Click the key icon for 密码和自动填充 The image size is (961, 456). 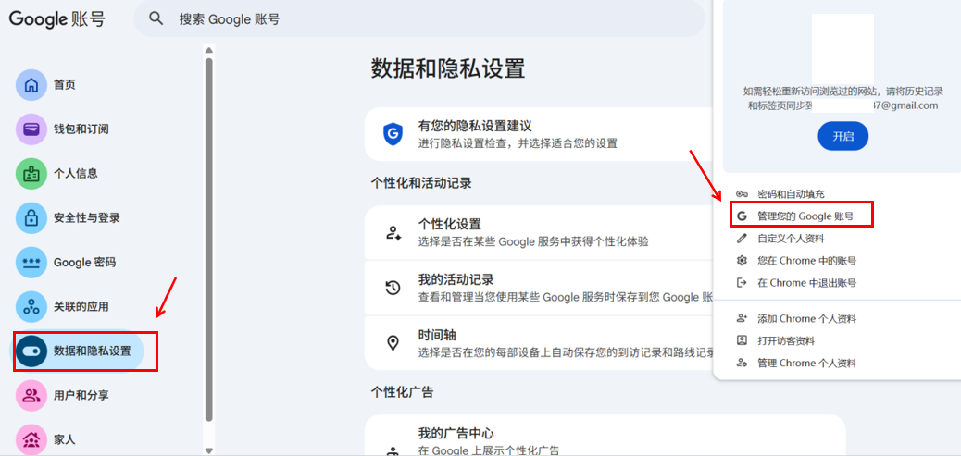[x=742, y=194]
